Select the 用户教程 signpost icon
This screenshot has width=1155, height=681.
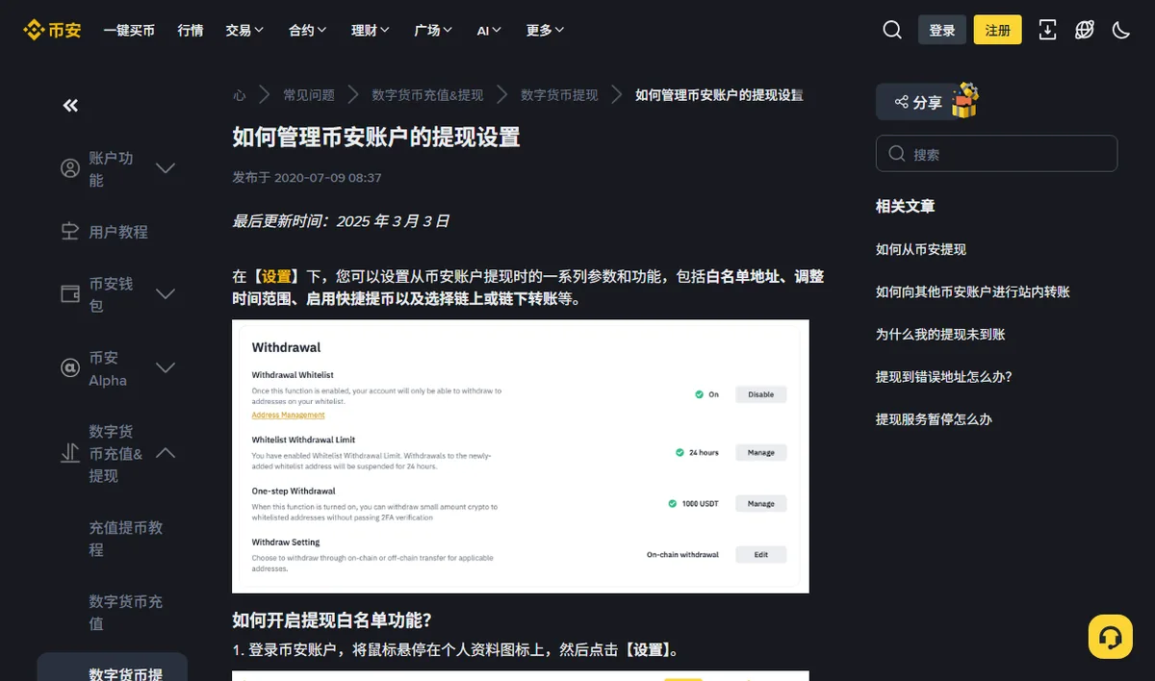pyautogui.click(x=70, y=232)
